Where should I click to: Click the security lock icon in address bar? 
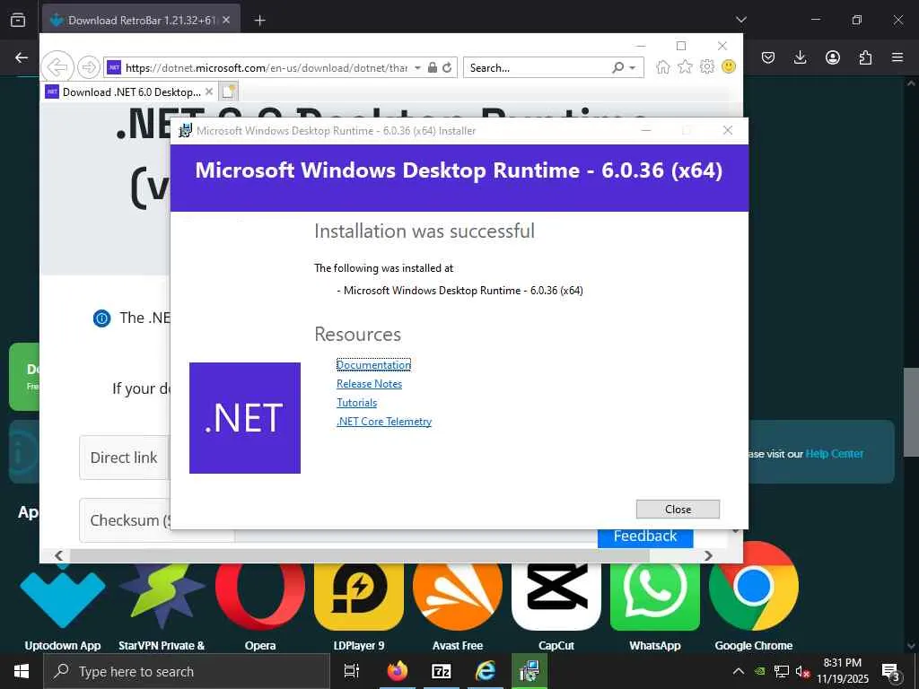point(433,67)
